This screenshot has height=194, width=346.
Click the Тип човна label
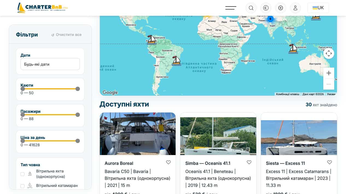(x=30, y=165)
